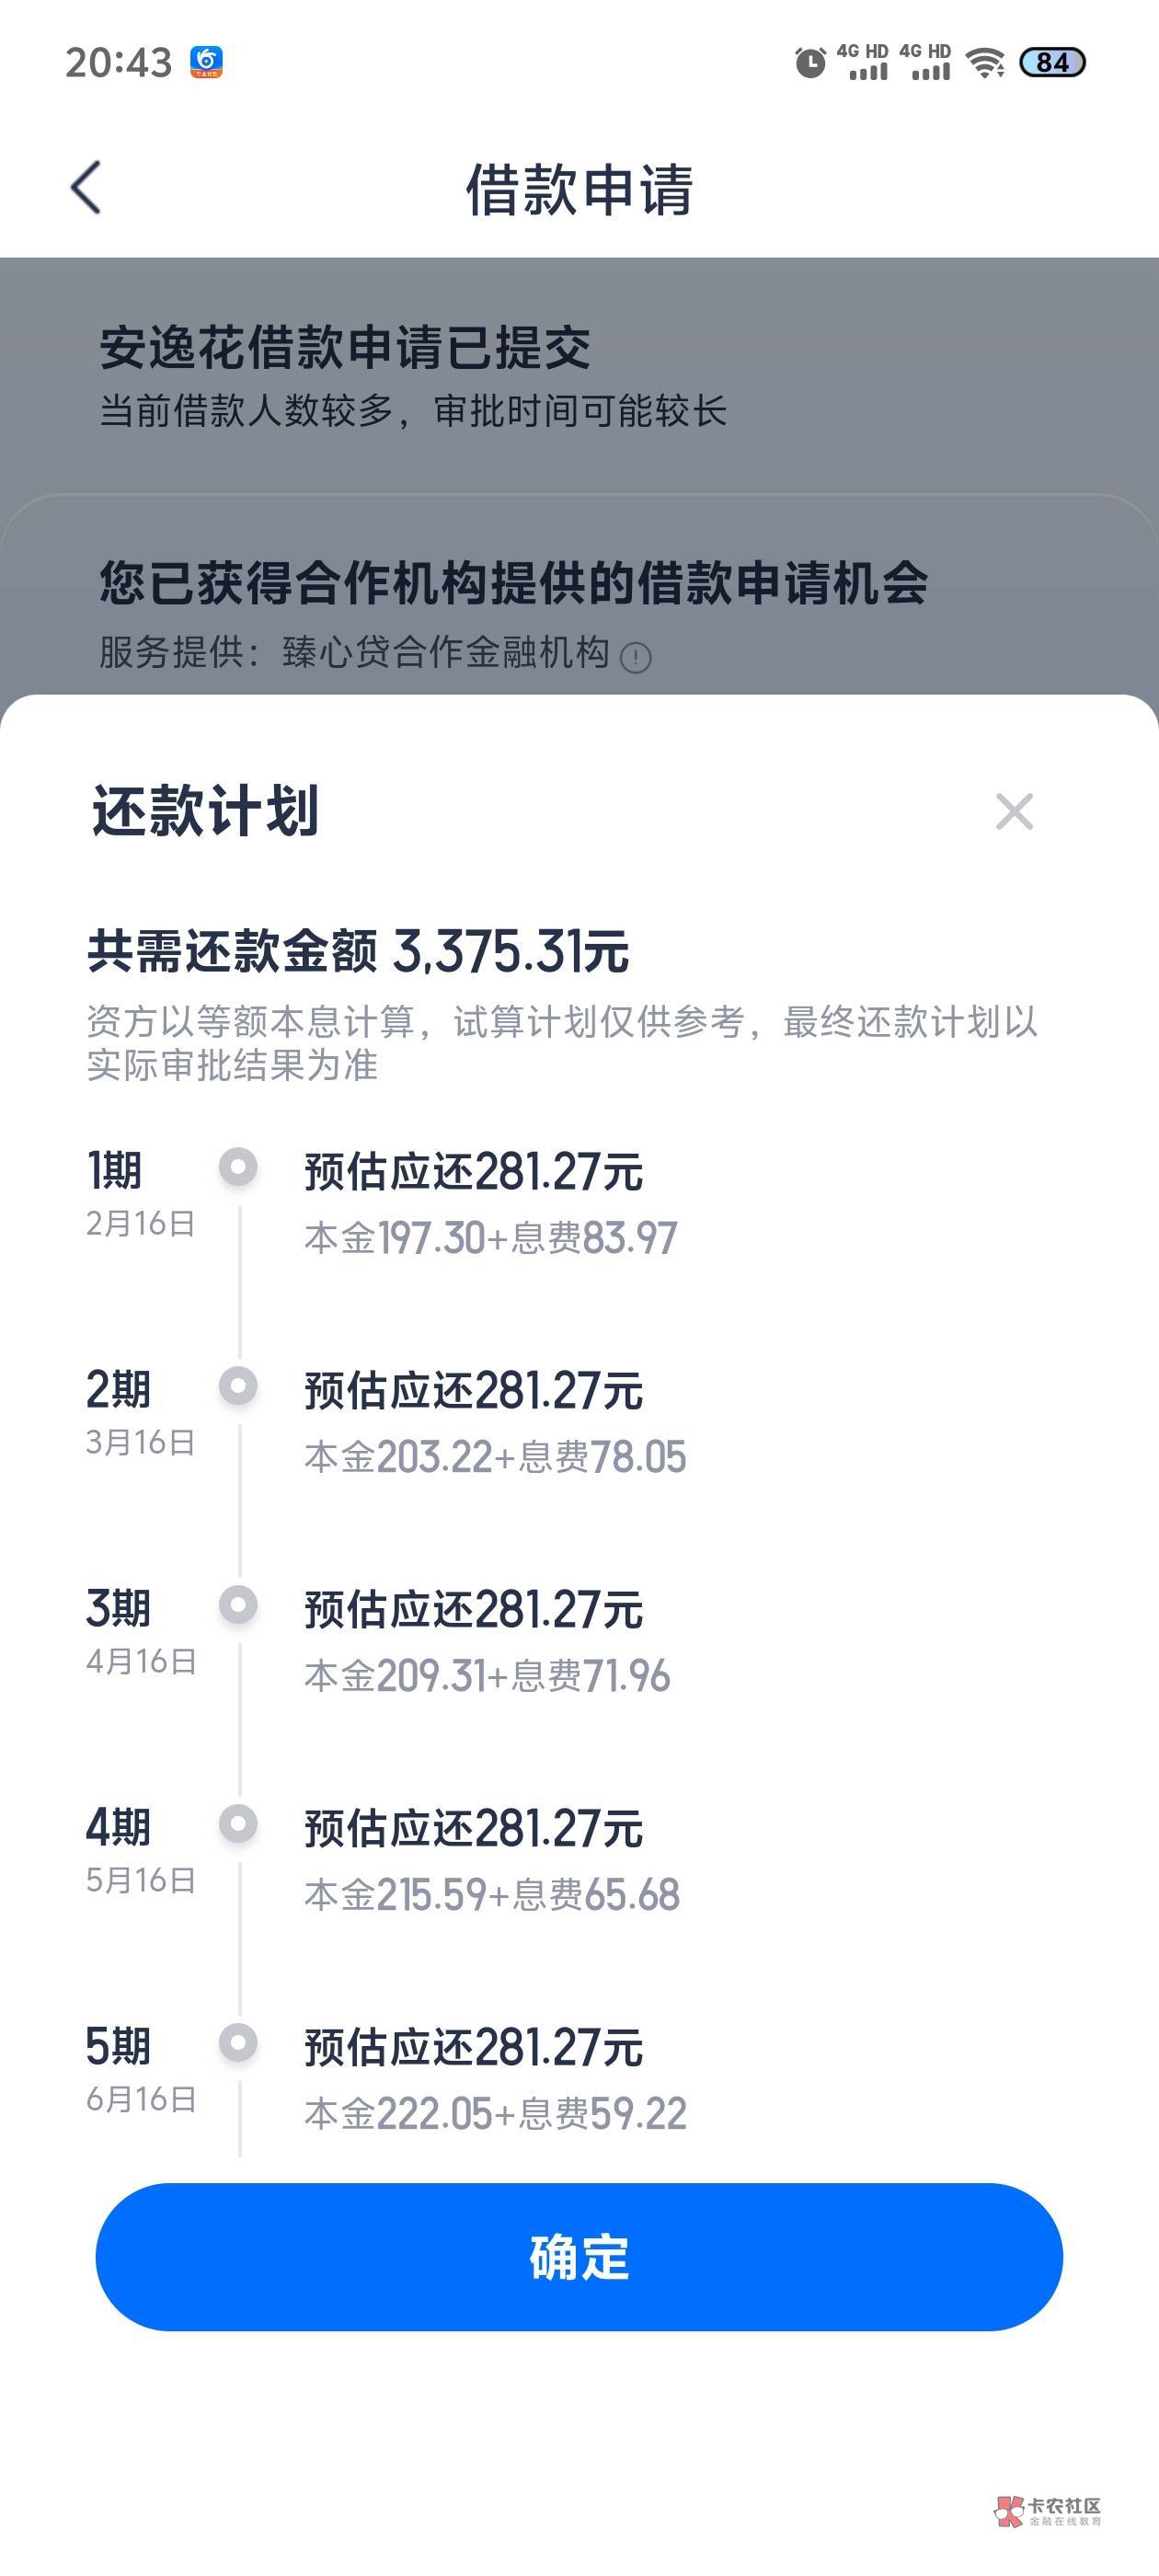This screenshot has height=2576, width=1159.
Task: Tap the 安逸花借款申请已提交 heading
Action: [345, 348]
